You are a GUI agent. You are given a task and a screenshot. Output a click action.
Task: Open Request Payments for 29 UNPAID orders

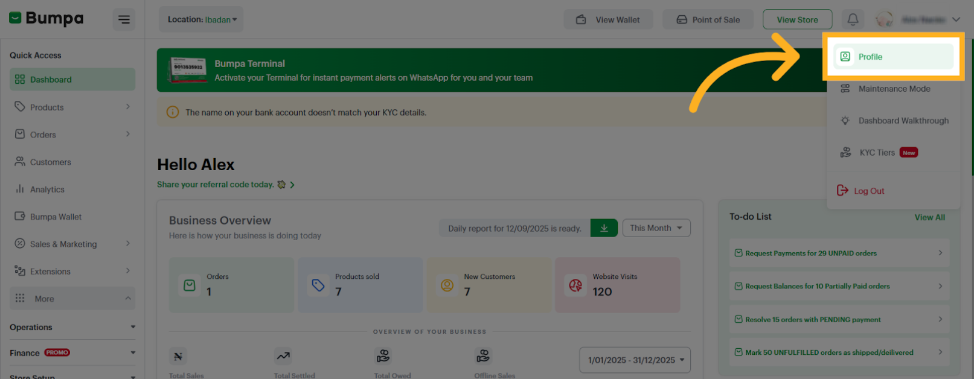point(839,253)
